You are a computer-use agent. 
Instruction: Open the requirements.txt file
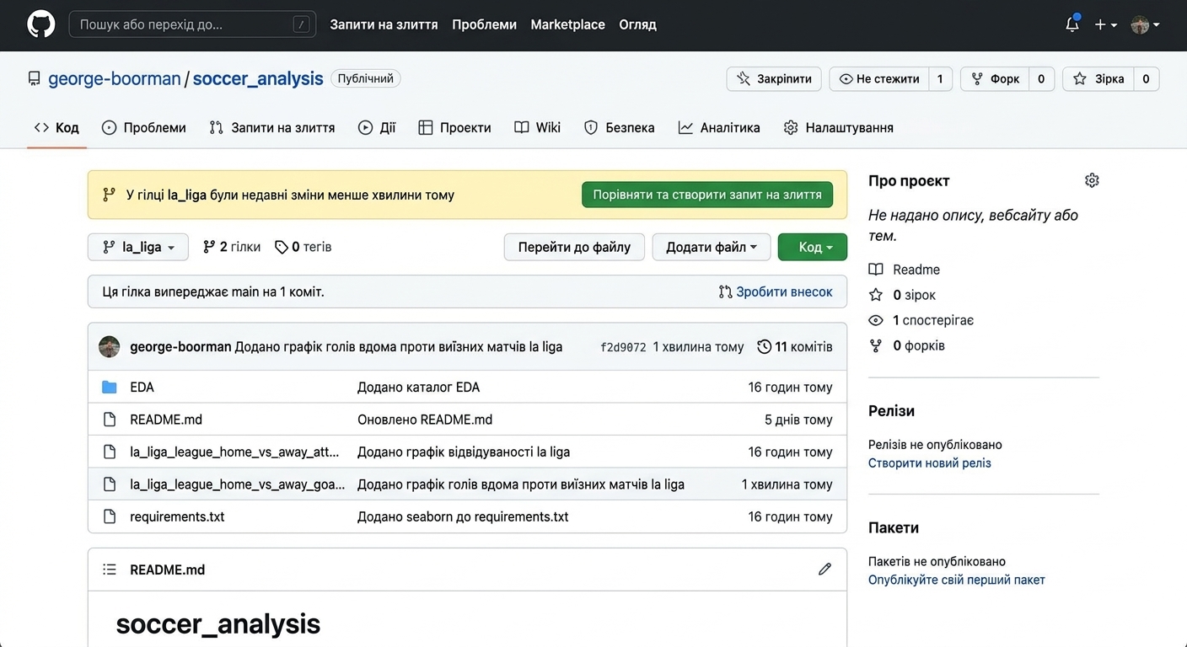pyautogui.click(x=177, y=516)
